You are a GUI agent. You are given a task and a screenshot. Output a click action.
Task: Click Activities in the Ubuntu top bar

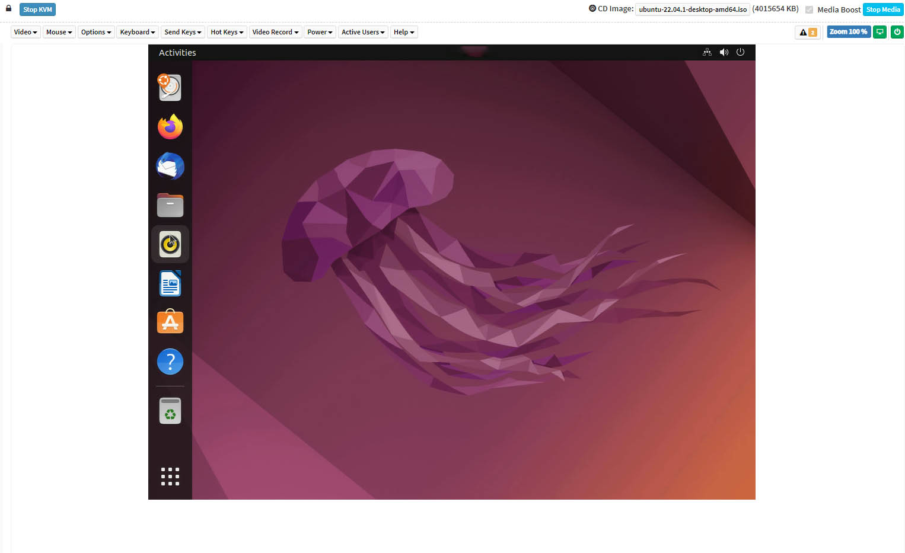pos(177,53)
